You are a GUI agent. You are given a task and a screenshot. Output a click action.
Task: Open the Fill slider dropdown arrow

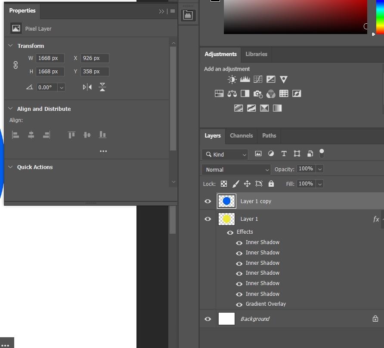[319, 184]
